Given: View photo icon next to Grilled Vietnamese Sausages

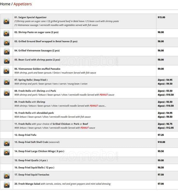Looking at the screenshot, I should pos(7,52).
